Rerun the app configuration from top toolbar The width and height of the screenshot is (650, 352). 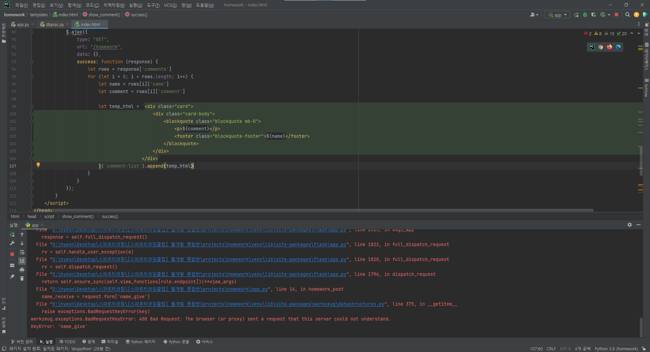point(576,15)
